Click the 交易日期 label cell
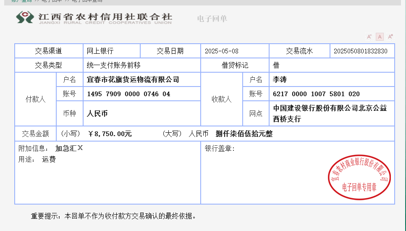Viewport: 406px width, 231px height. [170, 51]
